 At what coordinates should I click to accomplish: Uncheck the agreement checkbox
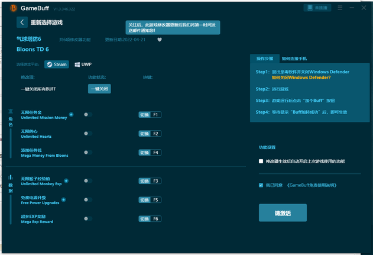(261, 185)
